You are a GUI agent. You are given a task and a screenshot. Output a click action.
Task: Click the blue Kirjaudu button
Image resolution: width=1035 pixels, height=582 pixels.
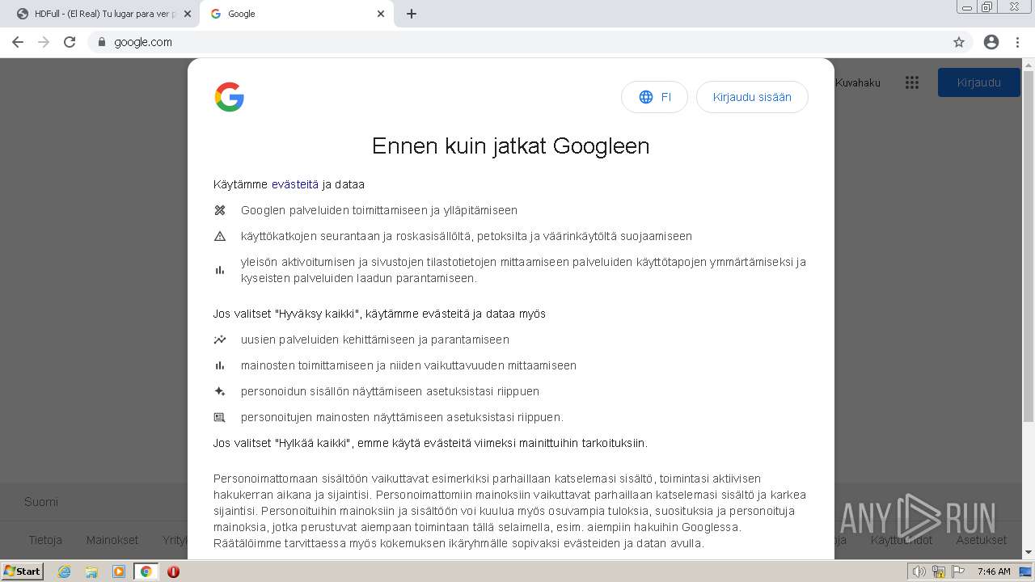[978, 82]
